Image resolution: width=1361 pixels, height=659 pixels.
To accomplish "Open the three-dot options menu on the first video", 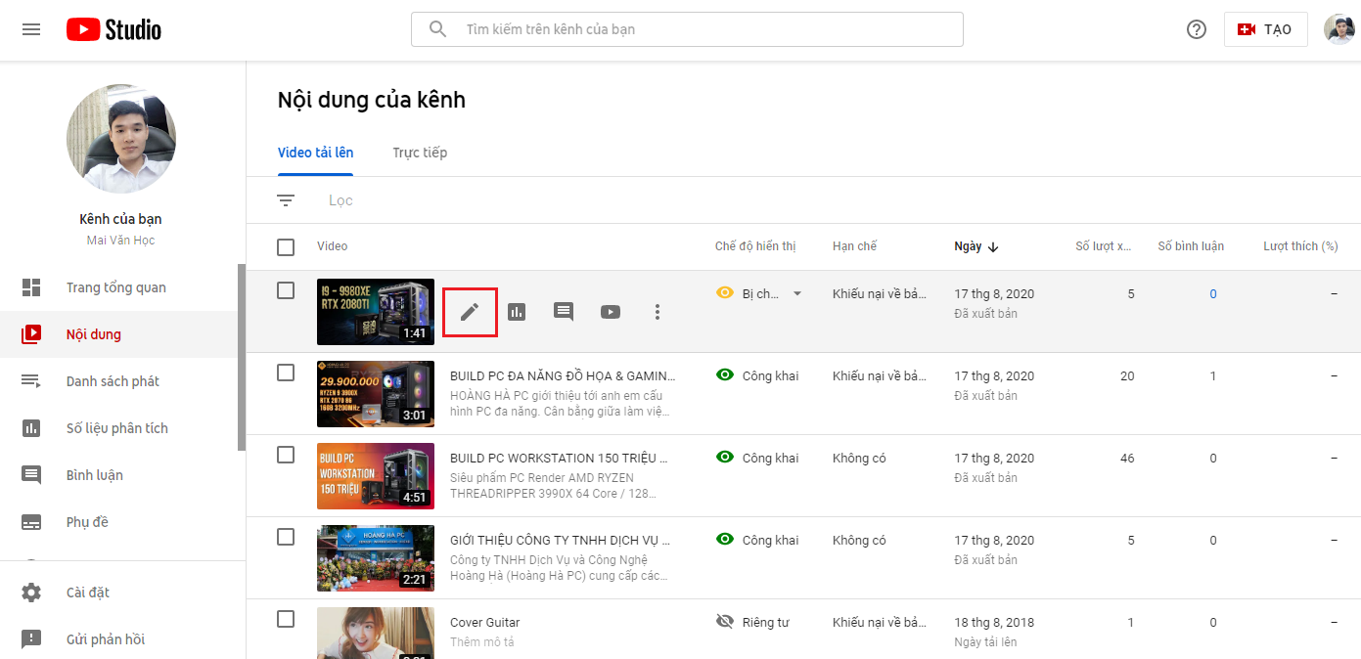I will coord(657,311).
